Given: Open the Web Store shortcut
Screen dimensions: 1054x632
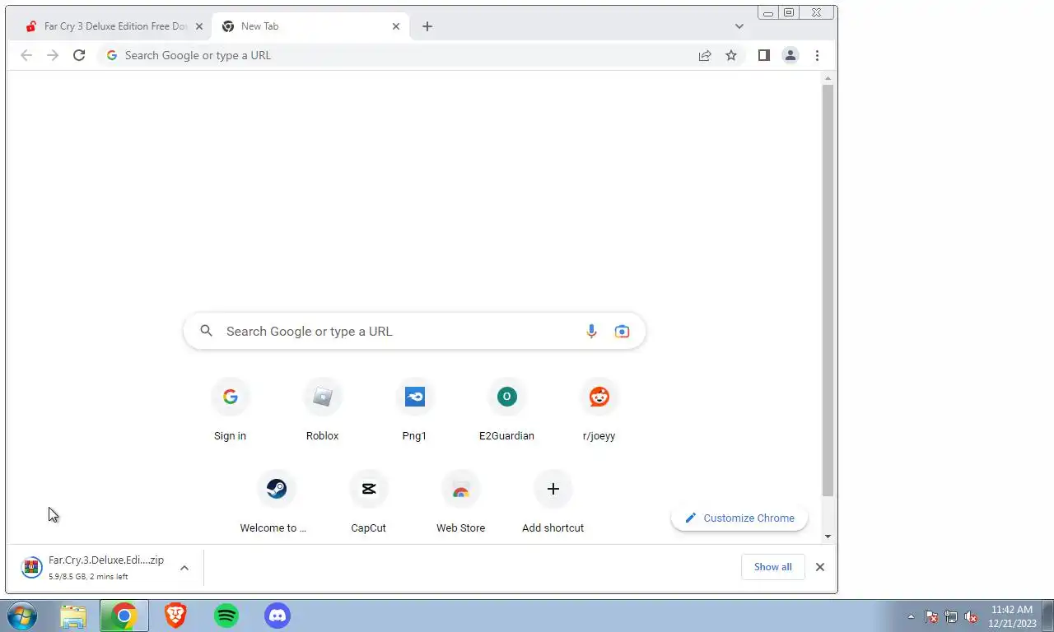Looking at the screenshot, I should click(x=460, y=502).
